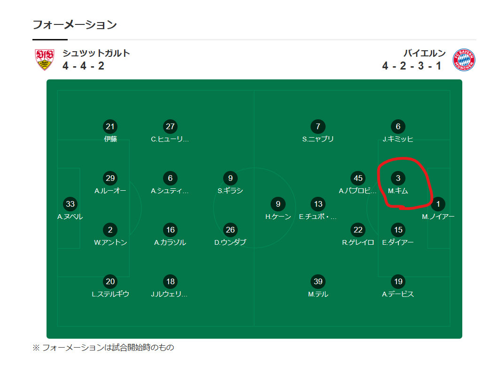Click number 3 M.キム player marker
This screenshot has width=498, height=365.
(398, 178)
